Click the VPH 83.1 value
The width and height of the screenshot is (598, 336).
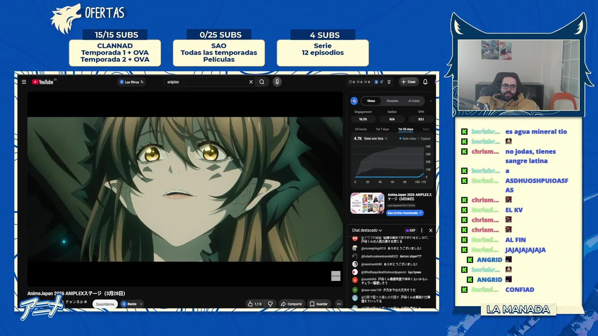421,119
